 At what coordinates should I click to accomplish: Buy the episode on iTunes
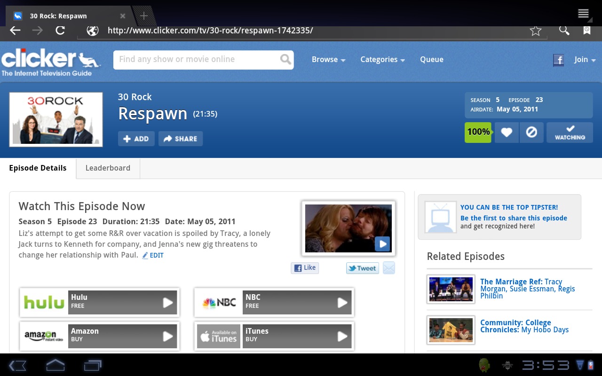274,336
